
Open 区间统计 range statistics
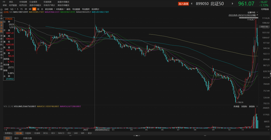(x=95, y=9)
